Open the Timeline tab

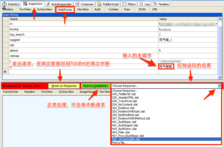click(161, 4)
